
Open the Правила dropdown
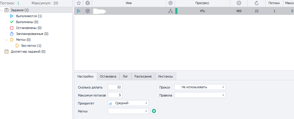(200, 95)
